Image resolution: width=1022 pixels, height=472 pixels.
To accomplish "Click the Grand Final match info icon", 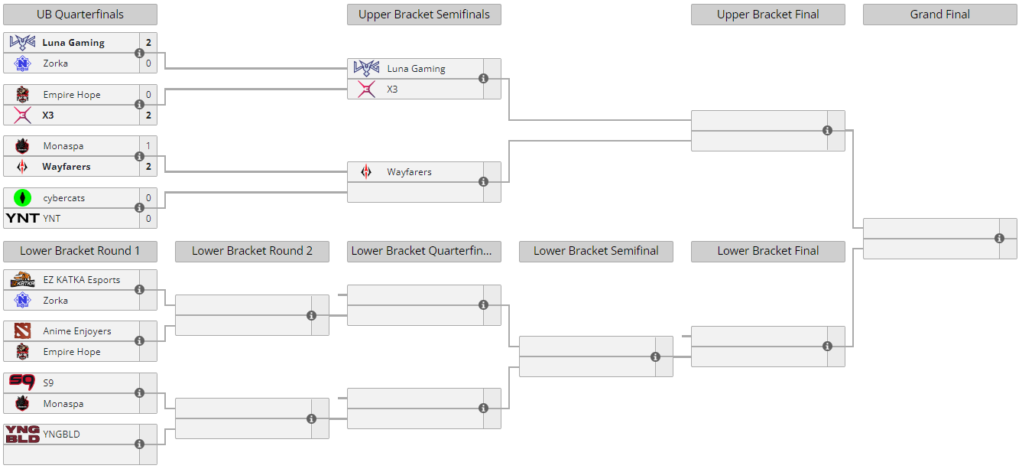I will (999, 239).
